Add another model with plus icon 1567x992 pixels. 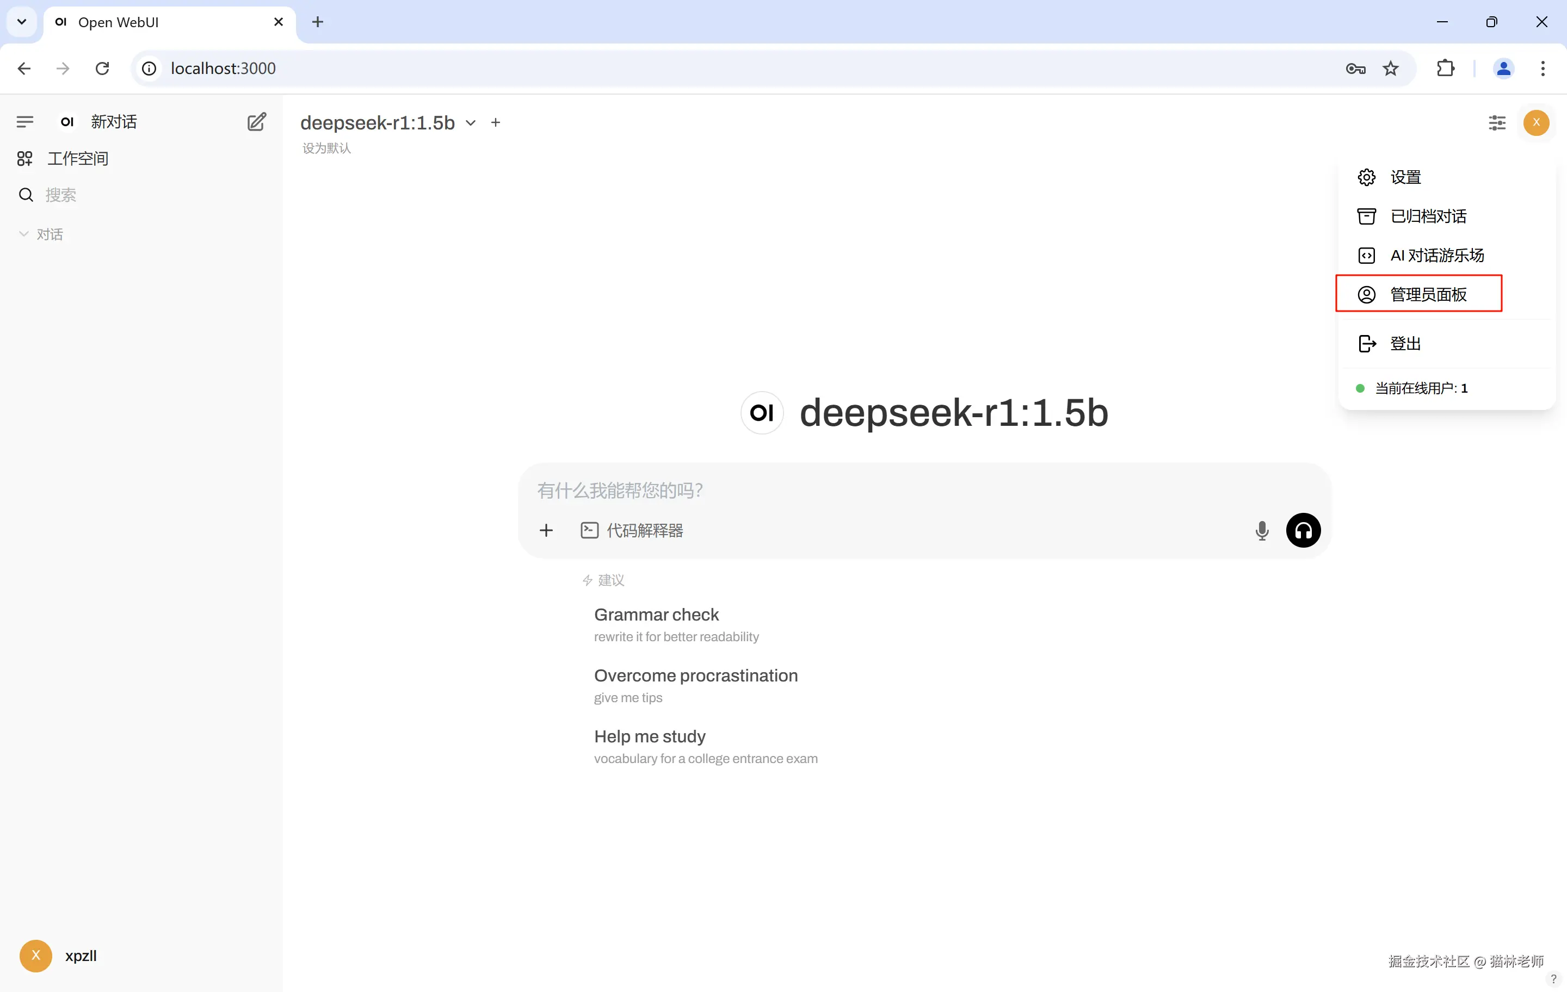pos(496,122)
